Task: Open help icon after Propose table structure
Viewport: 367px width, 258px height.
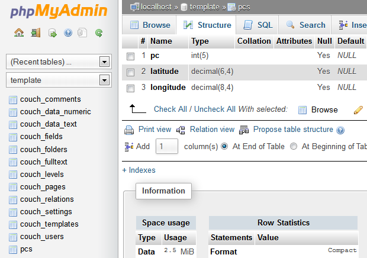Action: [340, 130]
